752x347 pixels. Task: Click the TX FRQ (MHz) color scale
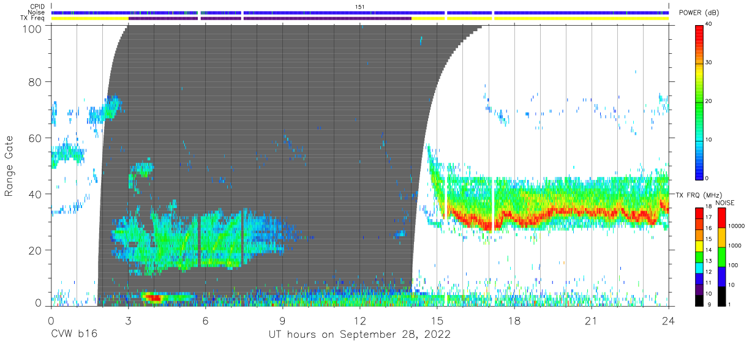(700, 256)
